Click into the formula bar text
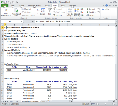 (75, 21)
